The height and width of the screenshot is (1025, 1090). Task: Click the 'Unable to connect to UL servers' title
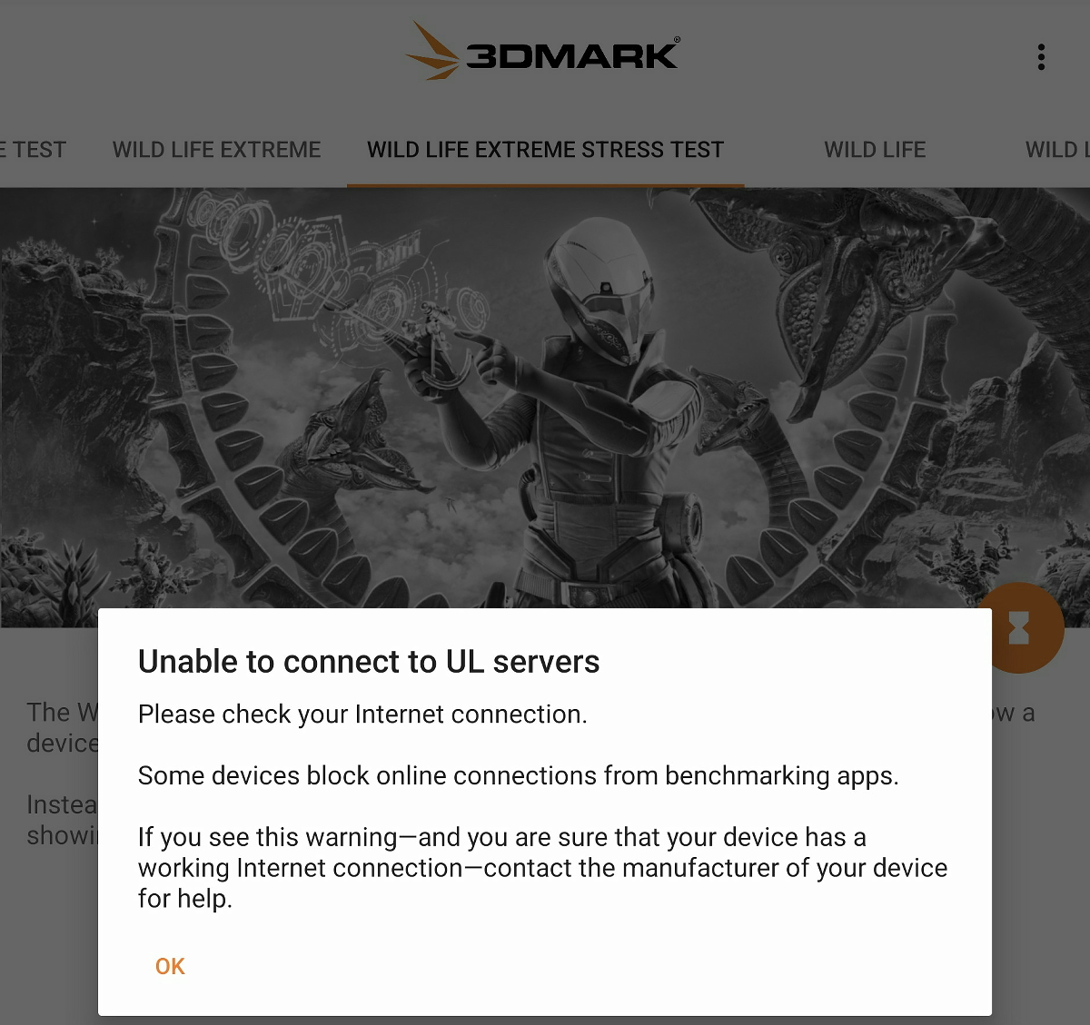[369, 662]
